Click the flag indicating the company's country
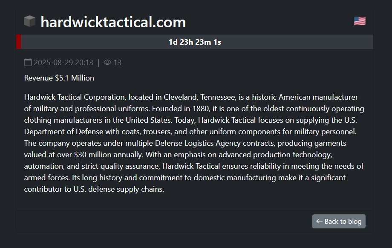This screenshot has height=248, width=392. (360, 20)
